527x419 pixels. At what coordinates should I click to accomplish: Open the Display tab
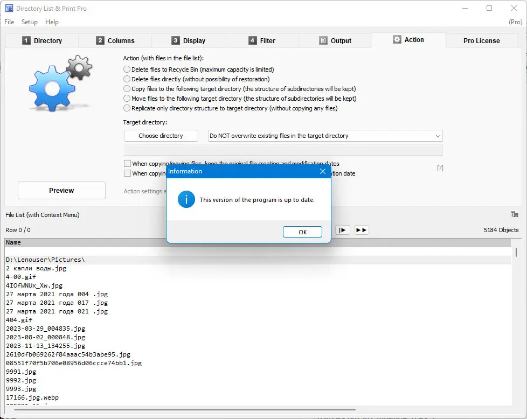188,40
